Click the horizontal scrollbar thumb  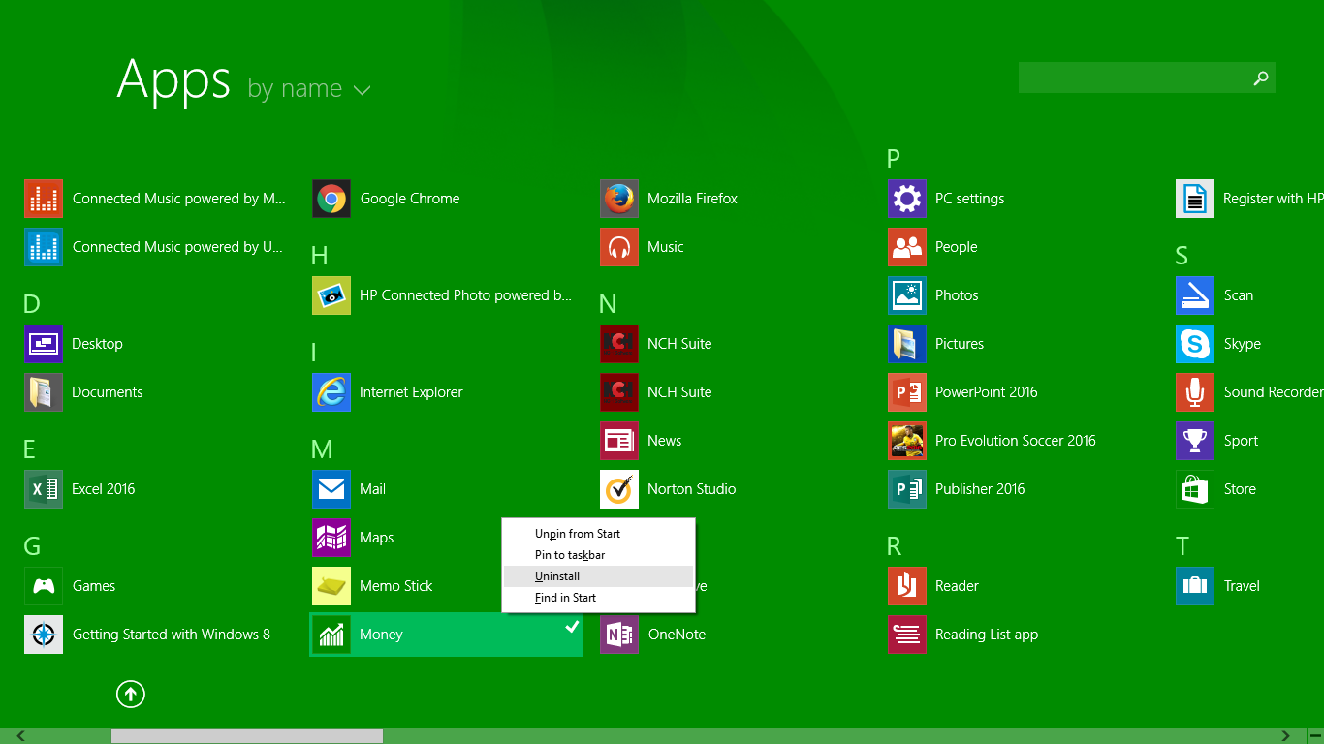pyautogui.click(x=247, y=736)
